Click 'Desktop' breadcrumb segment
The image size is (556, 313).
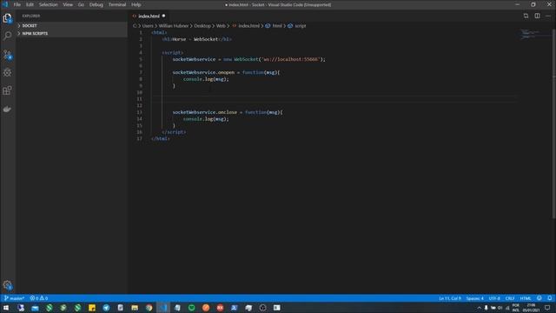click(x=202, y=25)
